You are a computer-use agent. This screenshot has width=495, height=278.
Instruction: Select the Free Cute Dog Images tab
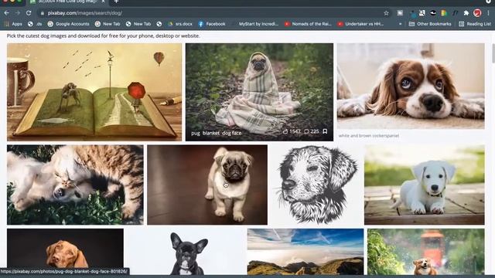tap(67, 2)
